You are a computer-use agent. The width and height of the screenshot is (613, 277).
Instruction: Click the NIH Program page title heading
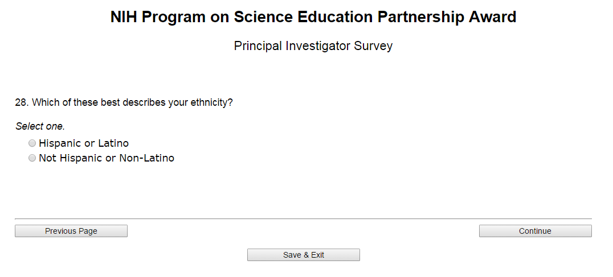tap(313, 17)
